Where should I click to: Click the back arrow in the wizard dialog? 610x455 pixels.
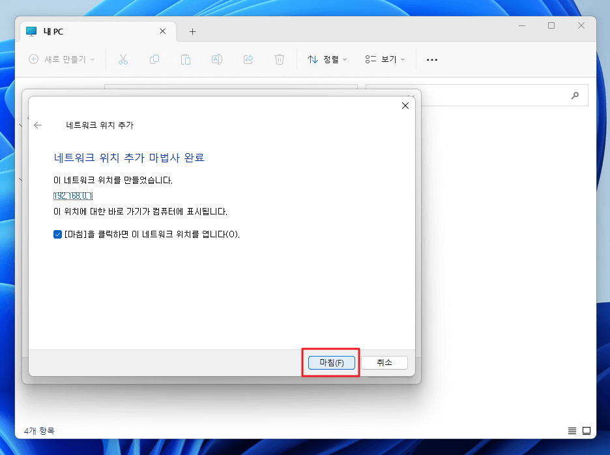click(38, 125)
